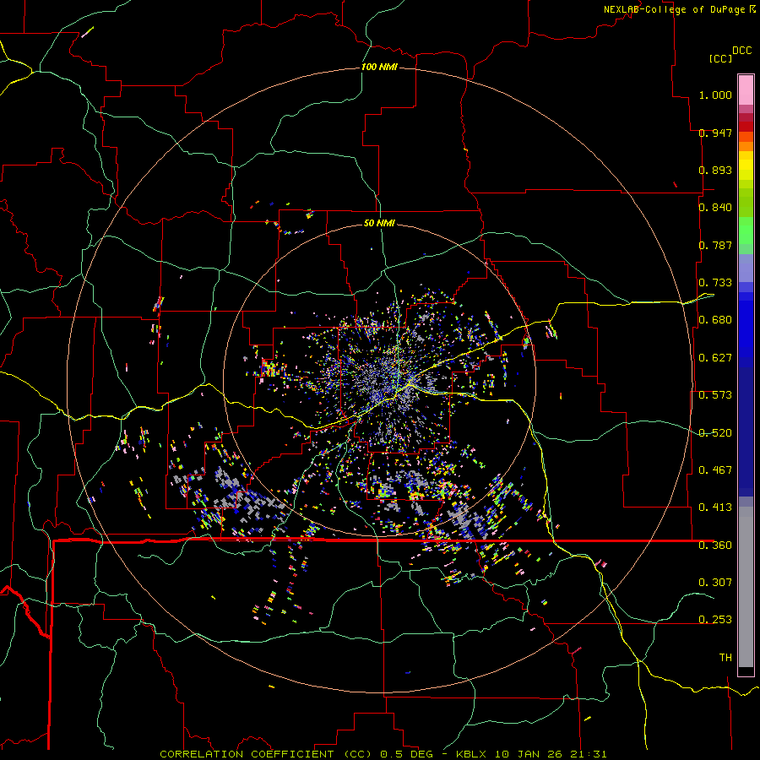Screen dimensions: 760x760
Task: Click the NEXLAB-College of DuPage watermark text
Action: [x=676, y=9]
